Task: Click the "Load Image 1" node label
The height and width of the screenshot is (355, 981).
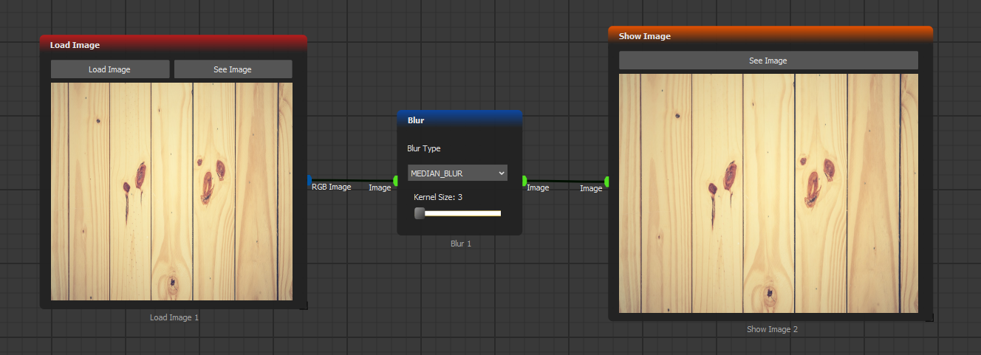Action: coord(174,317)
